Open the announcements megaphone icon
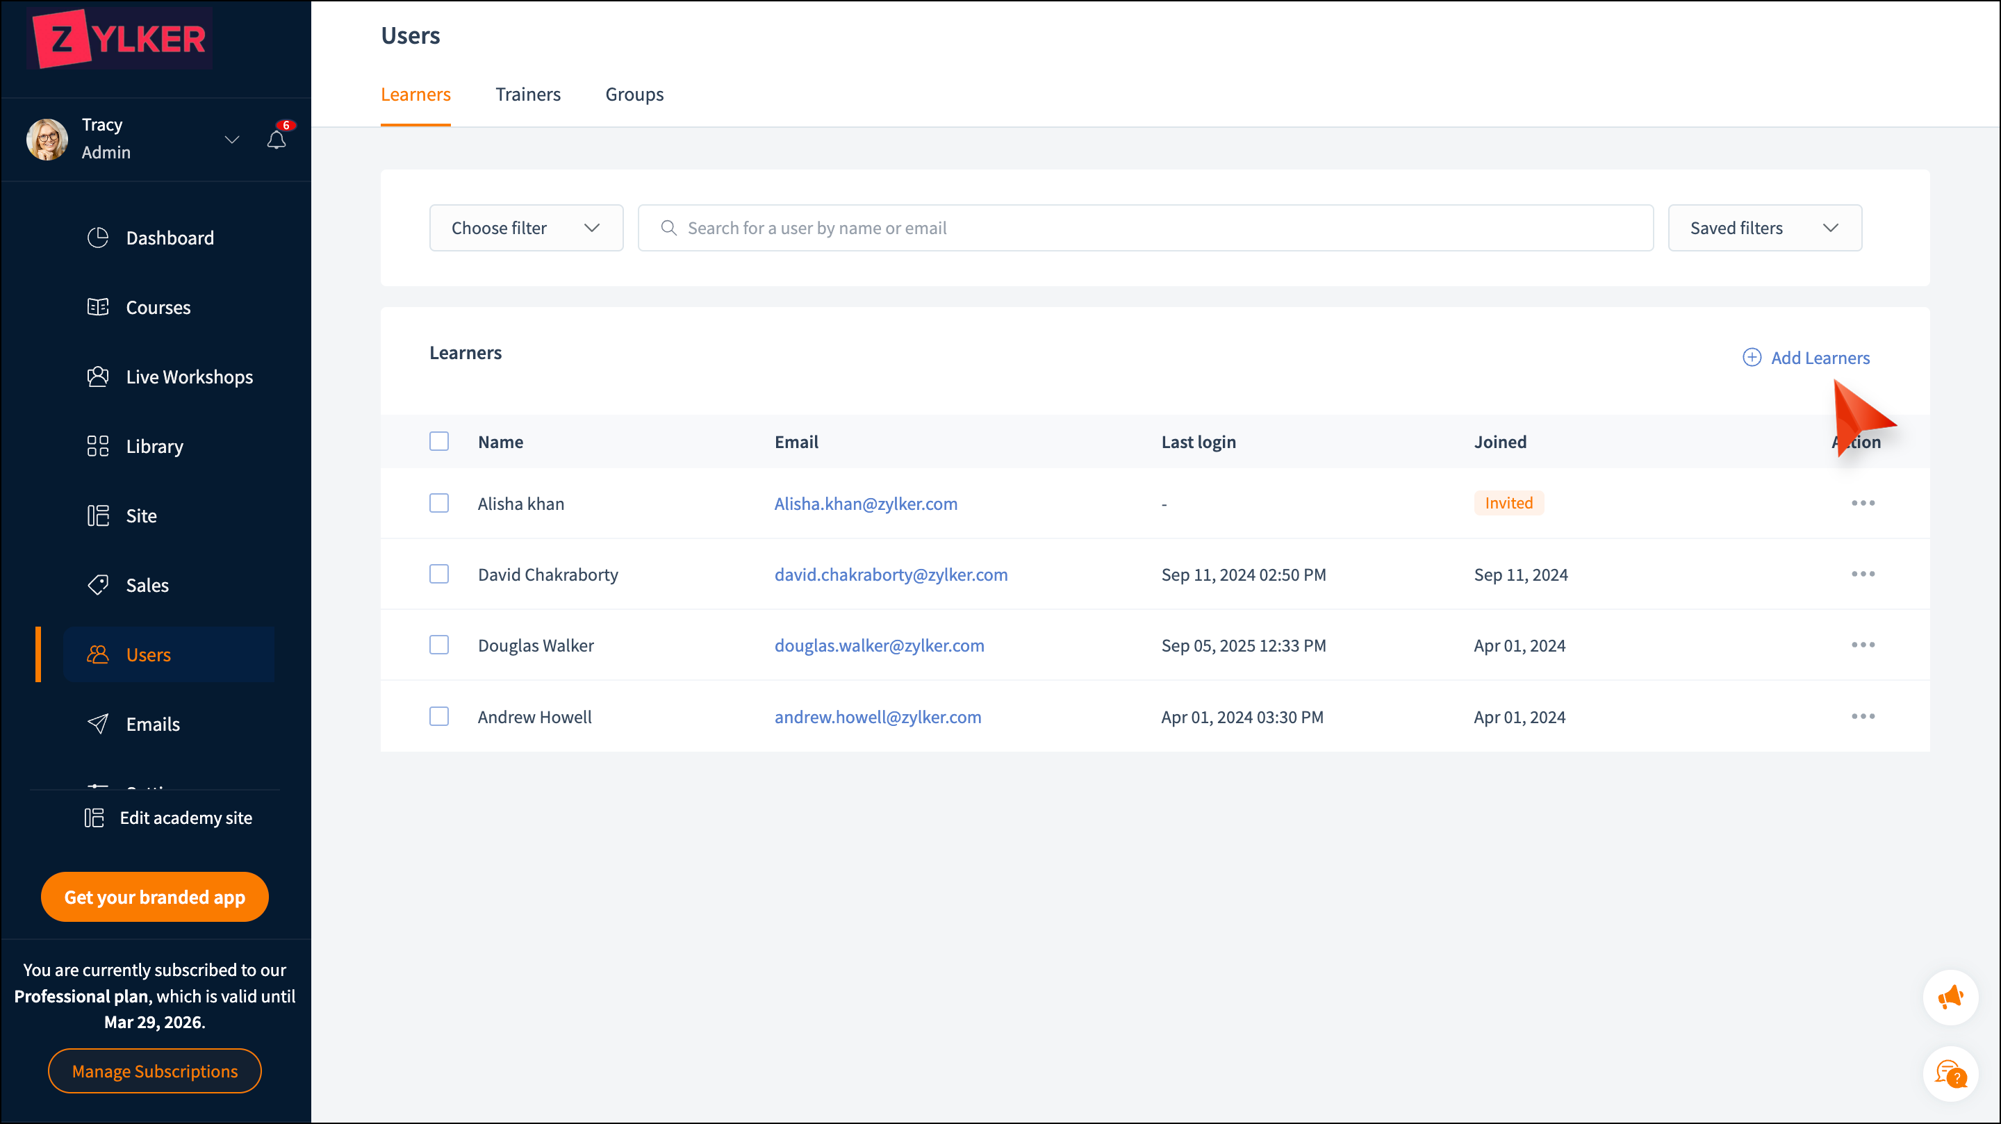This screenshot has width=2001, height=1124. coord(1950,998)
